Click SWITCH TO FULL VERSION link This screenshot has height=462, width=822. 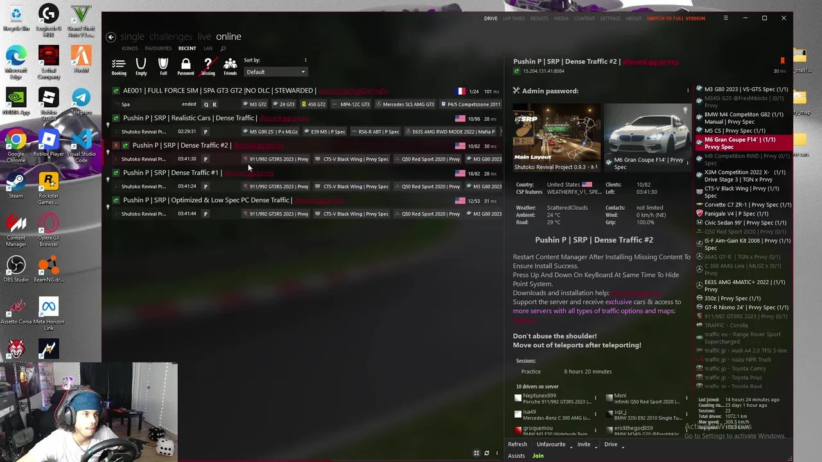click(676, 19)
